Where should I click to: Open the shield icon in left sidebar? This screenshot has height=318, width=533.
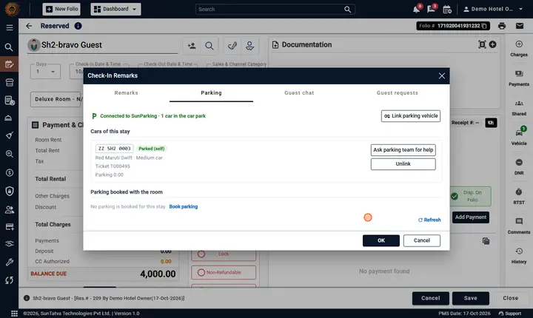click(x=10, y=191)
